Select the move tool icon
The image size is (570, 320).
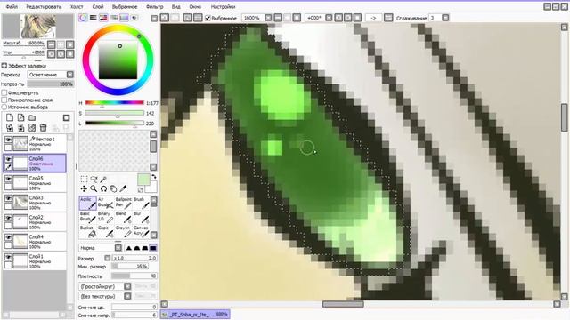point(84,188)
